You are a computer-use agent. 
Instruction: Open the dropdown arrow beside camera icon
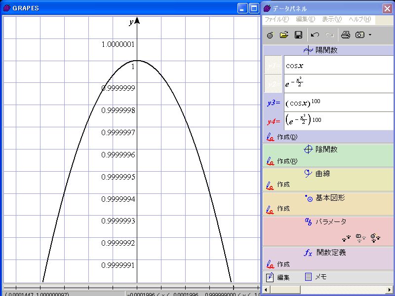tap(370, 35)
